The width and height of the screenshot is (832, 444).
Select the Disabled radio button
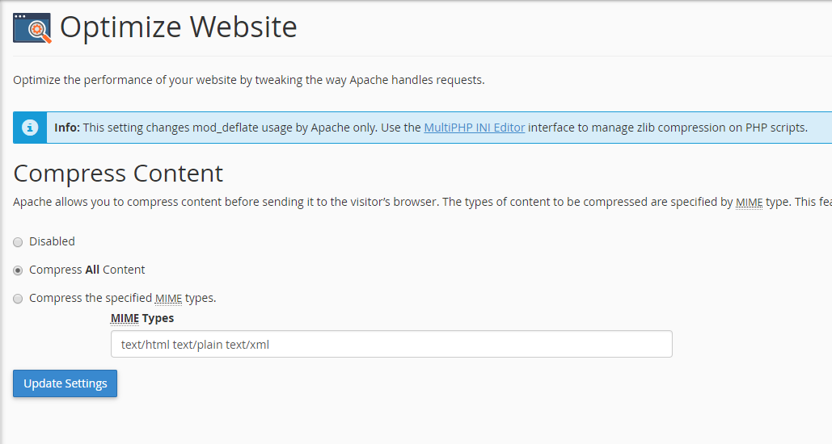tap(18, 242)
